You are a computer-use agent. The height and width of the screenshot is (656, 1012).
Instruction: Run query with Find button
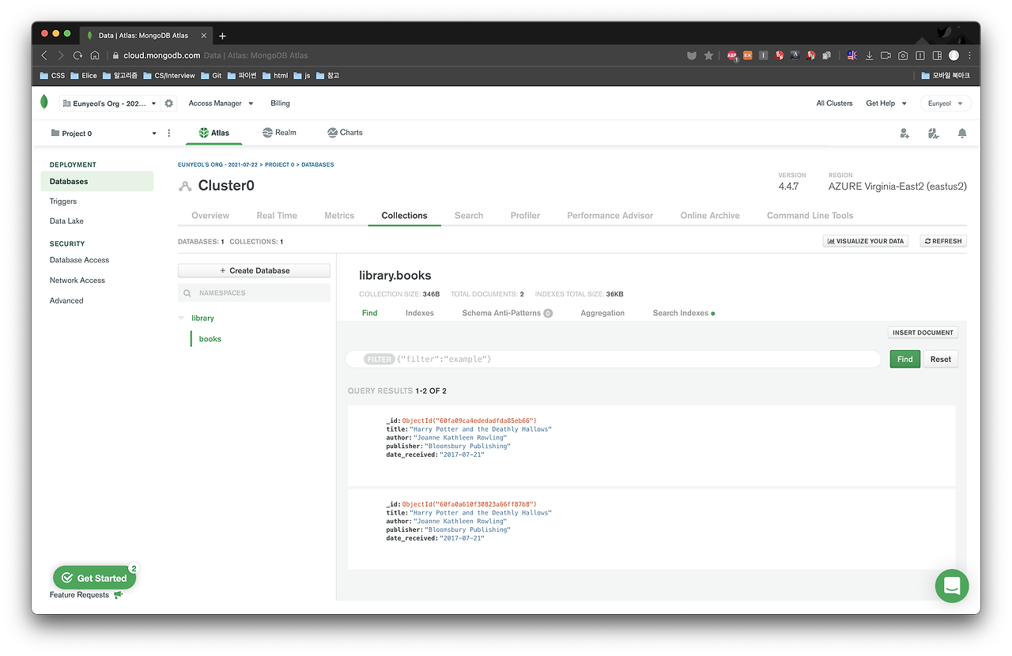[905, 359]
